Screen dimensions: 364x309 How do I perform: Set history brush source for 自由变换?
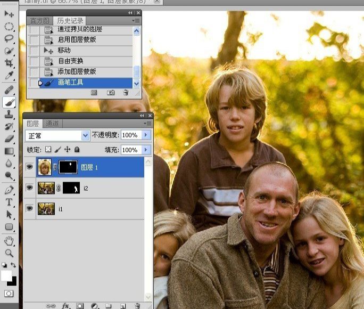[x=34, y=61]
